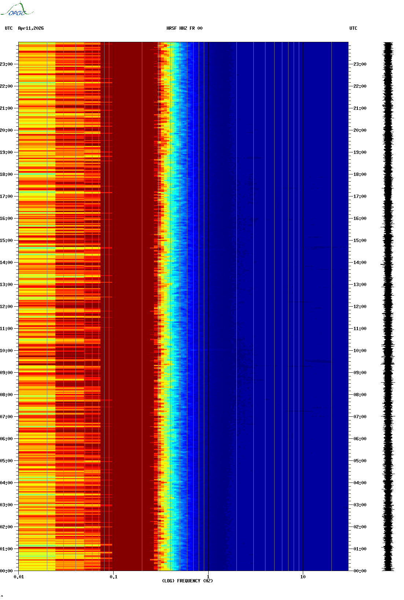Image resolution: width=404 pixels, height=600 pixels.
Task: Click the right-axis 01:00 time label
Action: click(x=360, y=549)
